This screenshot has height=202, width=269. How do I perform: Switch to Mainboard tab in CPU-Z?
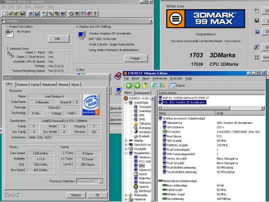(x=49, y=85)
